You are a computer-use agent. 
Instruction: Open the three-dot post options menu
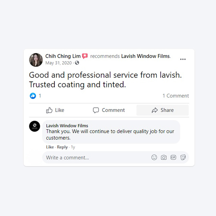click(183, 59)
